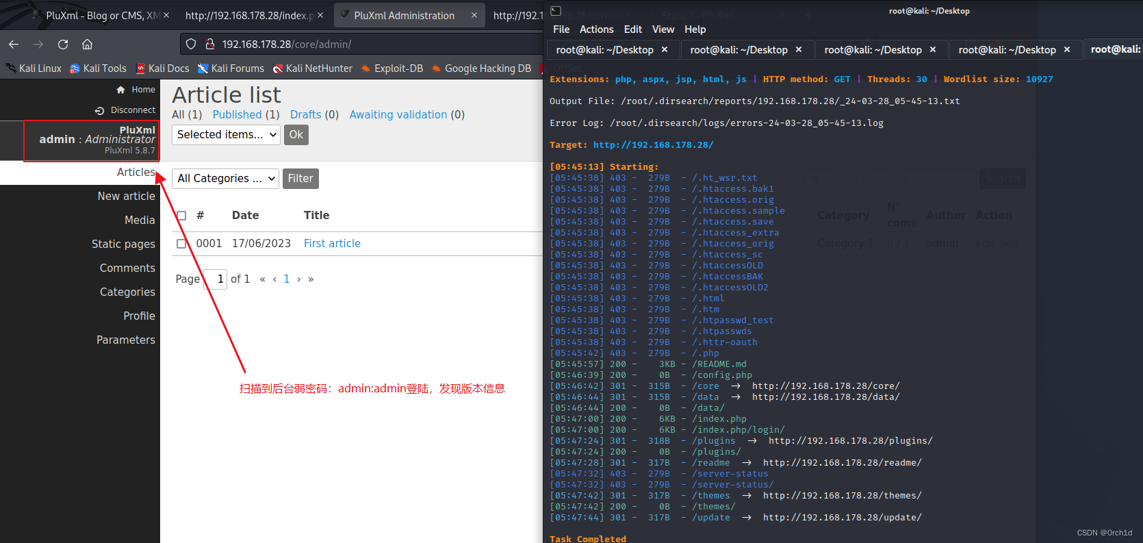Open the Kali NetHunter bookmark

tap(312, 68)
